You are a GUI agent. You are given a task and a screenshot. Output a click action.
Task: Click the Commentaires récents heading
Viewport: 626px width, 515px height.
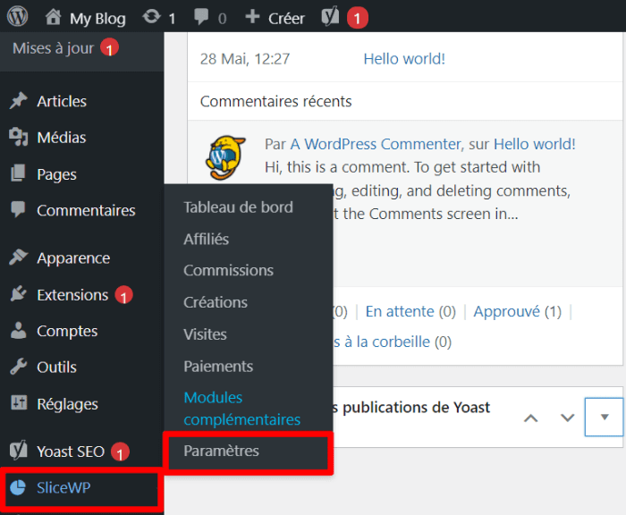pyautogui.click(x=275, y=101)
